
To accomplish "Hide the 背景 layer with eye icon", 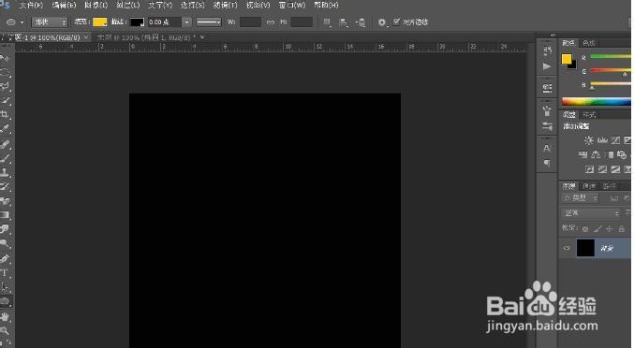I will [x=567, y=248].
